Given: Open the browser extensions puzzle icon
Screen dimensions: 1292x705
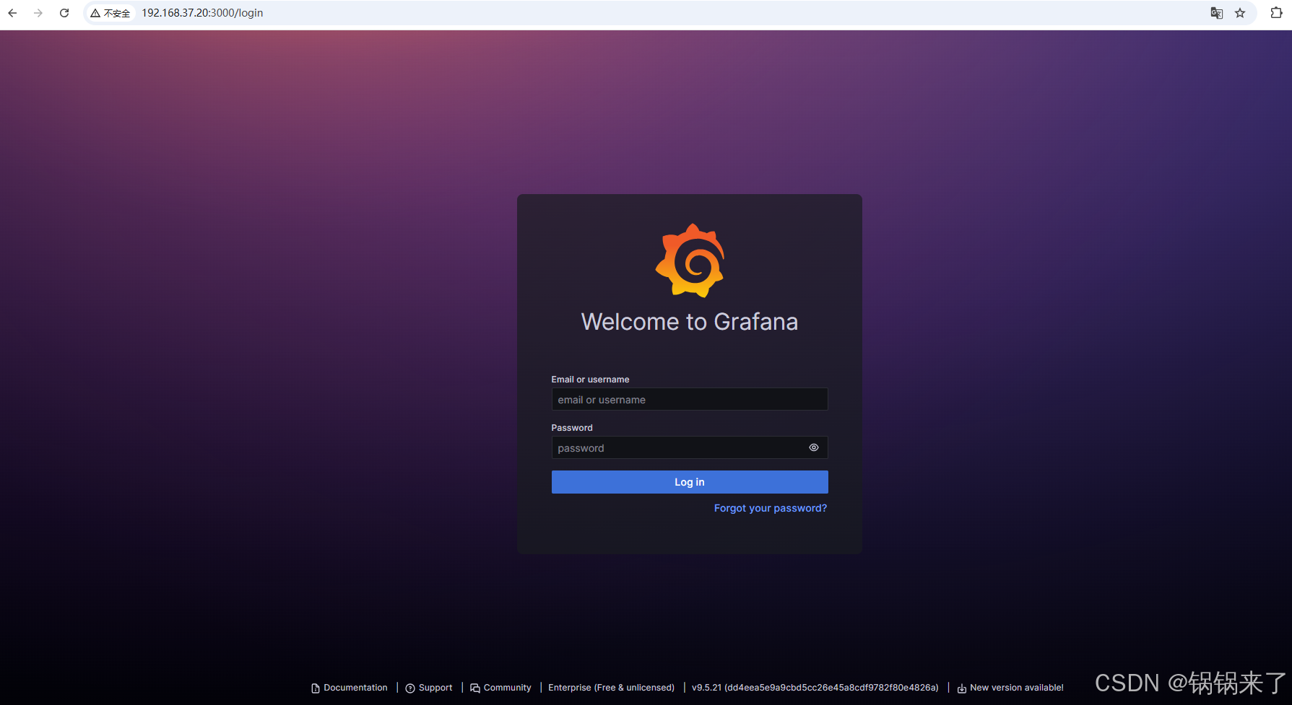Looking at the screenshot, I should 1276,13.
